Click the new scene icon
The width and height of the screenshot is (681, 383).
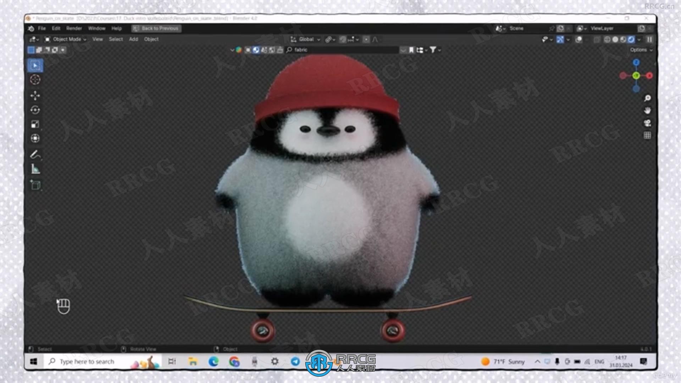point(560,28)
